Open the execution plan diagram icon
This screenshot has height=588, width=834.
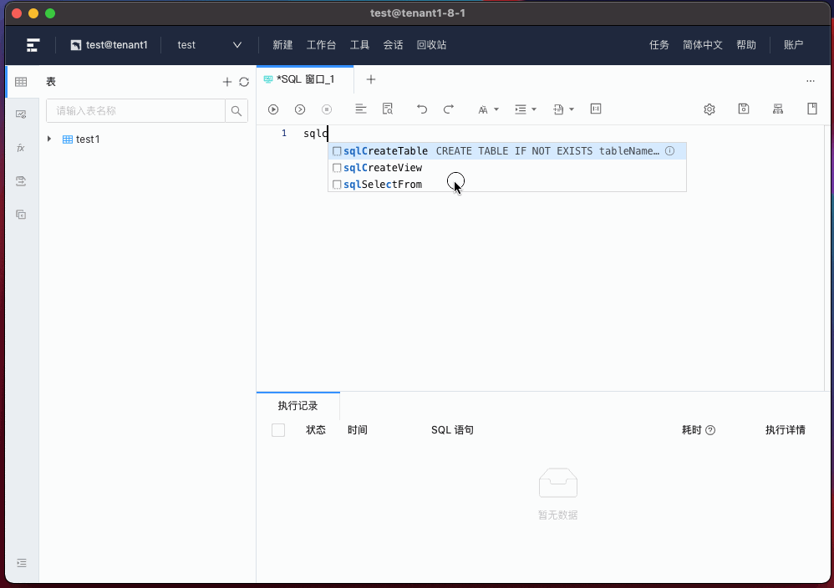click(x=778, y=109)
